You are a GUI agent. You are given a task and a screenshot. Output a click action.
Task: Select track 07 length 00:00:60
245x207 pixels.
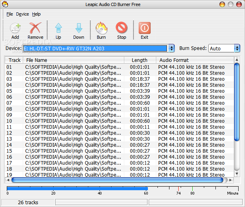(x=140, y=103)
